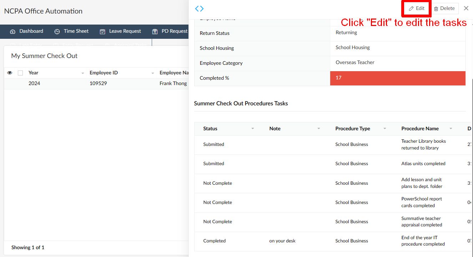
Task: Check the select-all checkbox beside Year
Action: (x=20, y=73)
